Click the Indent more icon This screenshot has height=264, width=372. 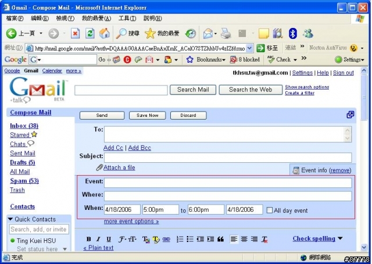click(x=210, y=239)
